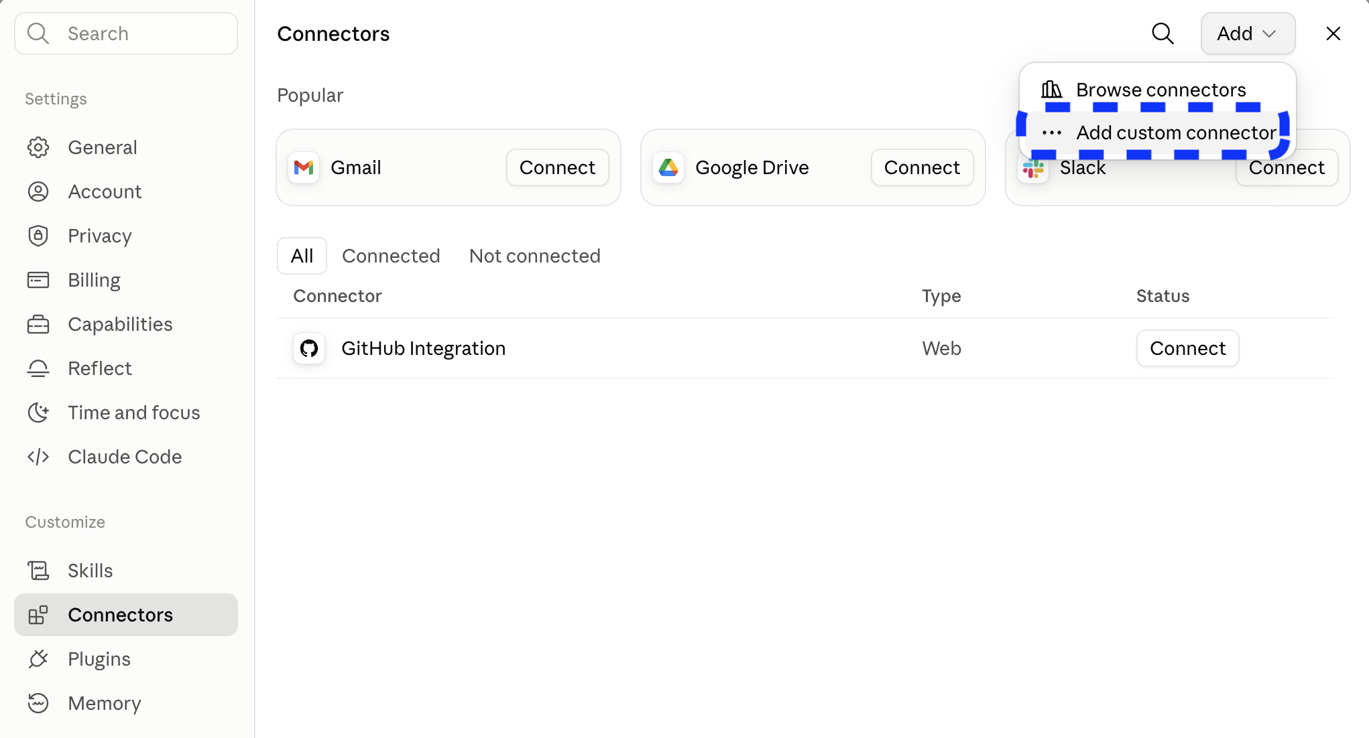Click the GitHub logo icon
This screenshot has height=738, width=1369.
click(x=309, y=348)
